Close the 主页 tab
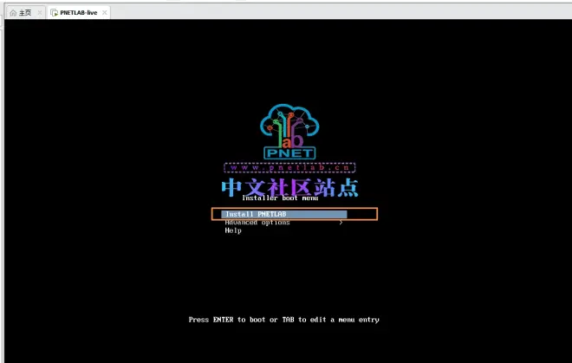 pyautogui.click(x=40, y=13)
